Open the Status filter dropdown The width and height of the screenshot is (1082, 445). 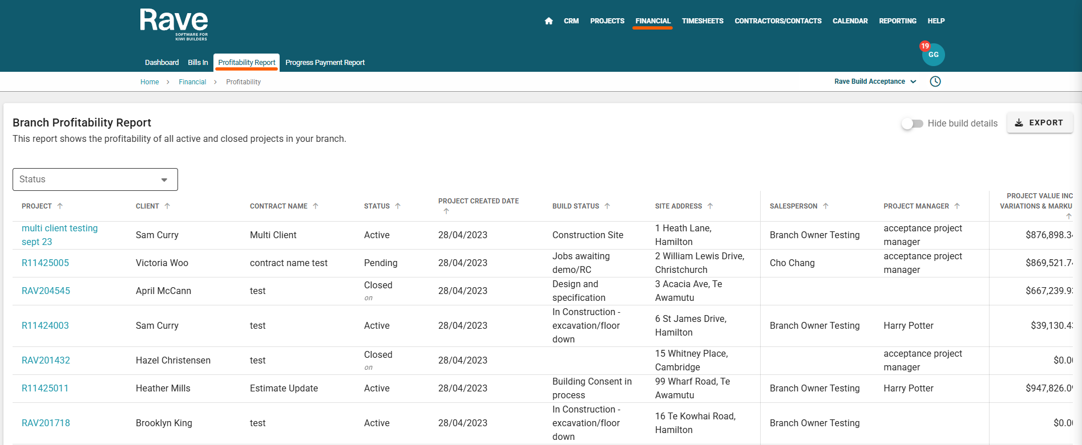click(x=95, y=179)
